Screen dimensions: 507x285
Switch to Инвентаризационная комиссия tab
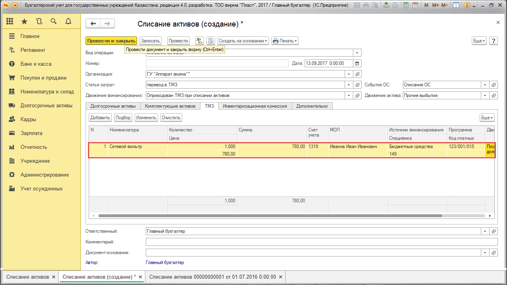coord(255,106)
